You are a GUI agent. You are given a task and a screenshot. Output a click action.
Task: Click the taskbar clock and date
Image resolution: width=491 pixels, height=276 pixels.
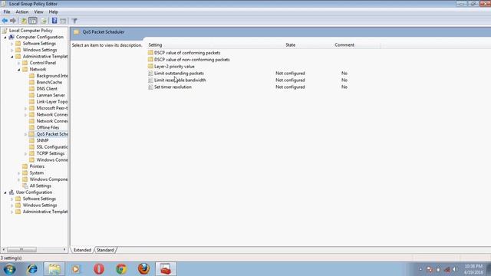tap(474, 269)
